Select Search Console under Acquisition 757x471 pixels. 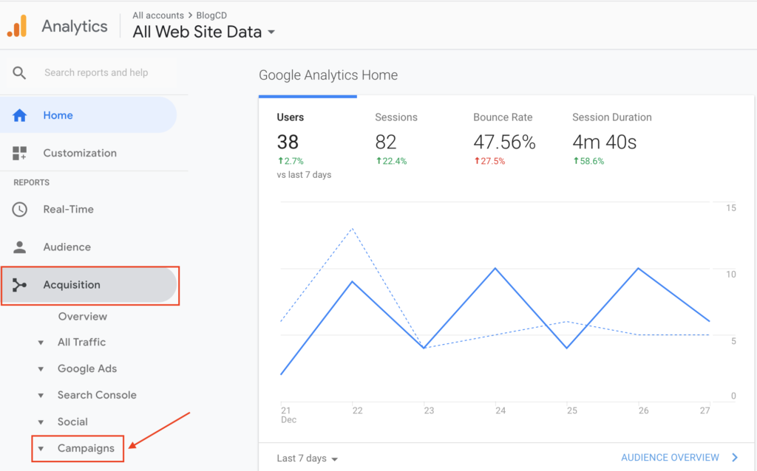(97, 395)
